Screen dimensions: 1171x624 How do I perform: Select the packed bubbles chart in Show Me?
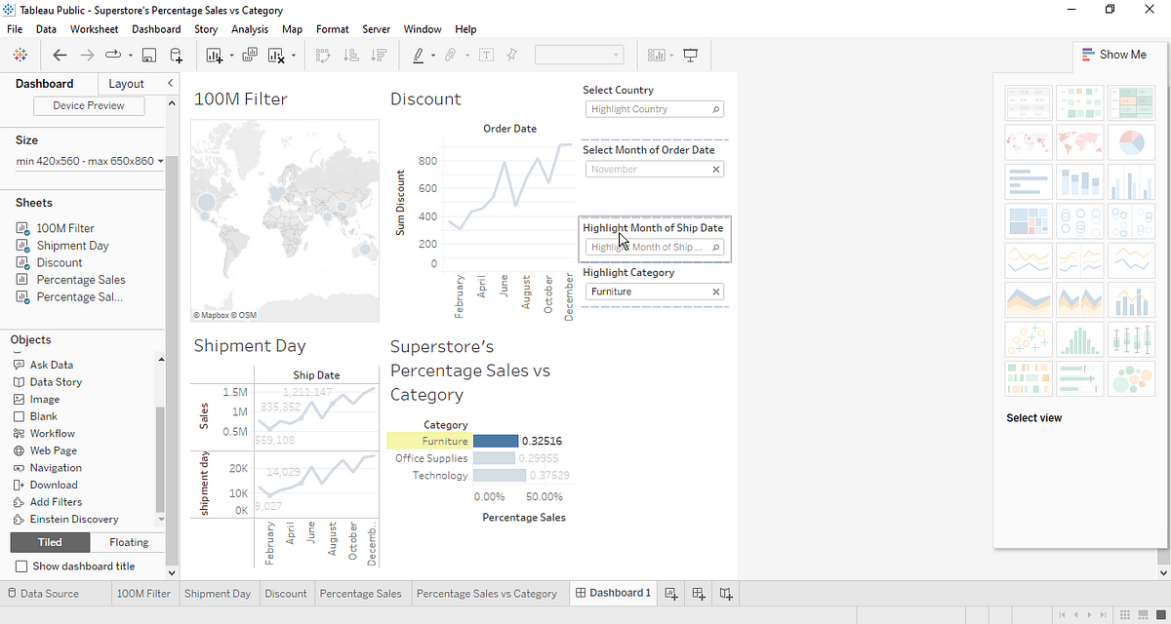tap(1131, 379)
